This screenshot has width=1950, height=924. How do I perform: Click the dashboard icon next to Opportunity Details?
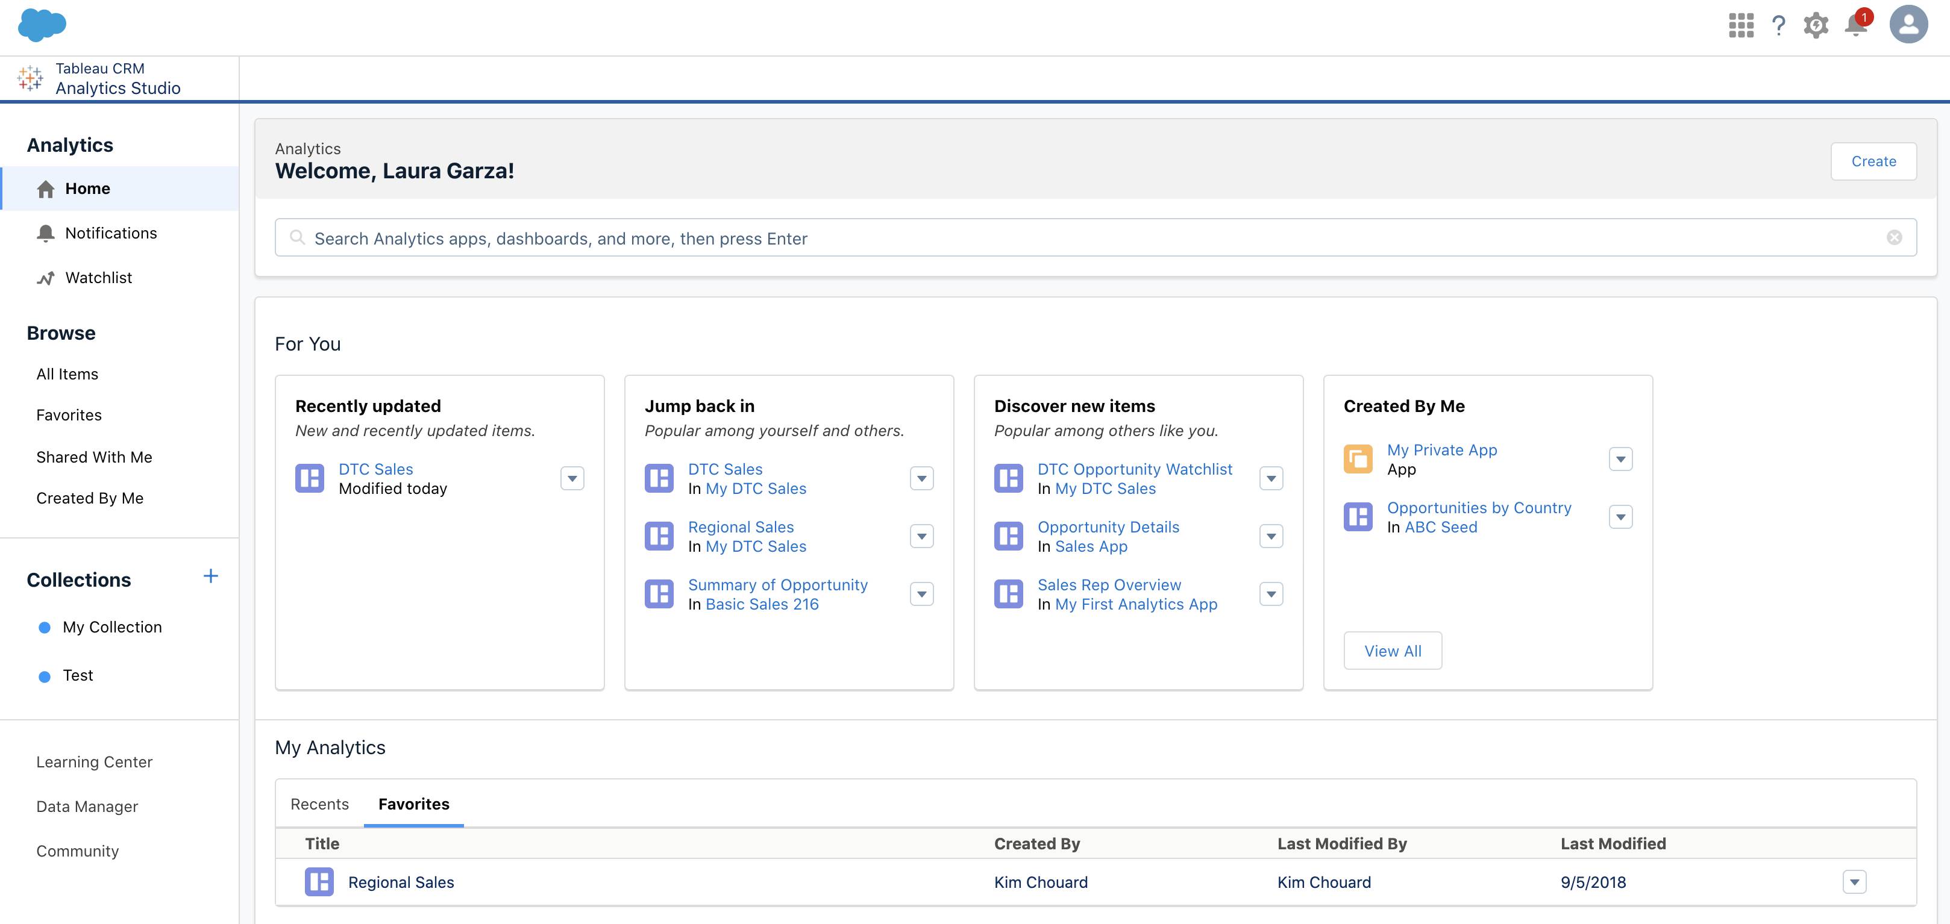pos(1008,537)
